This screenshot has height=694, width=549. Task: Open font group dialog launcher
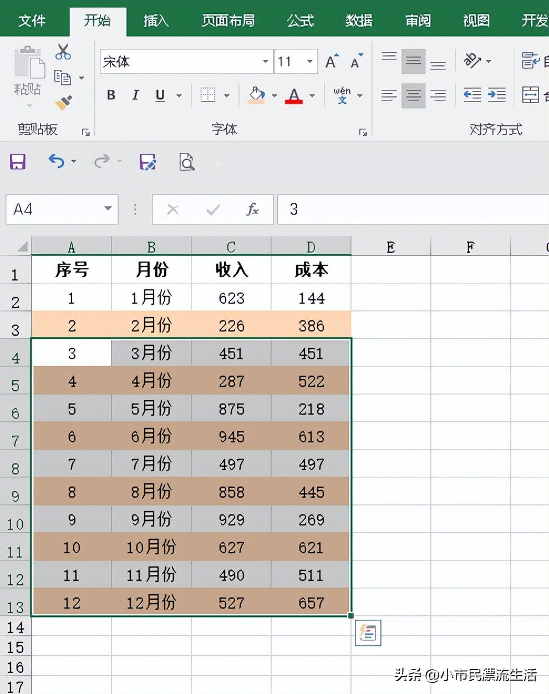tap(363, 132)
